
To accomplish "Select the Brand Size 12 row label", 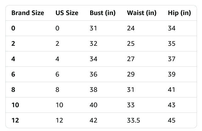I will pyautogui.click(x=15, y=120).
